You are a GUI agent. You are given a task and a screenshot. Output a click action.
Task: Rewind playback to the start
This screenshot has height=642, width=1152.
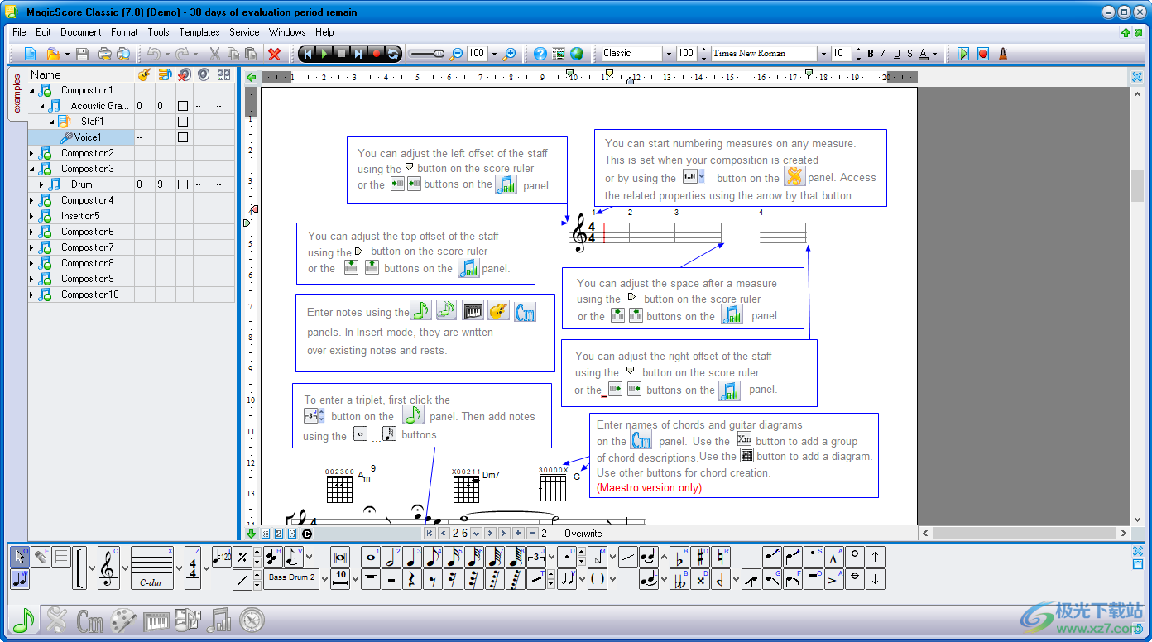coord(307,54)
